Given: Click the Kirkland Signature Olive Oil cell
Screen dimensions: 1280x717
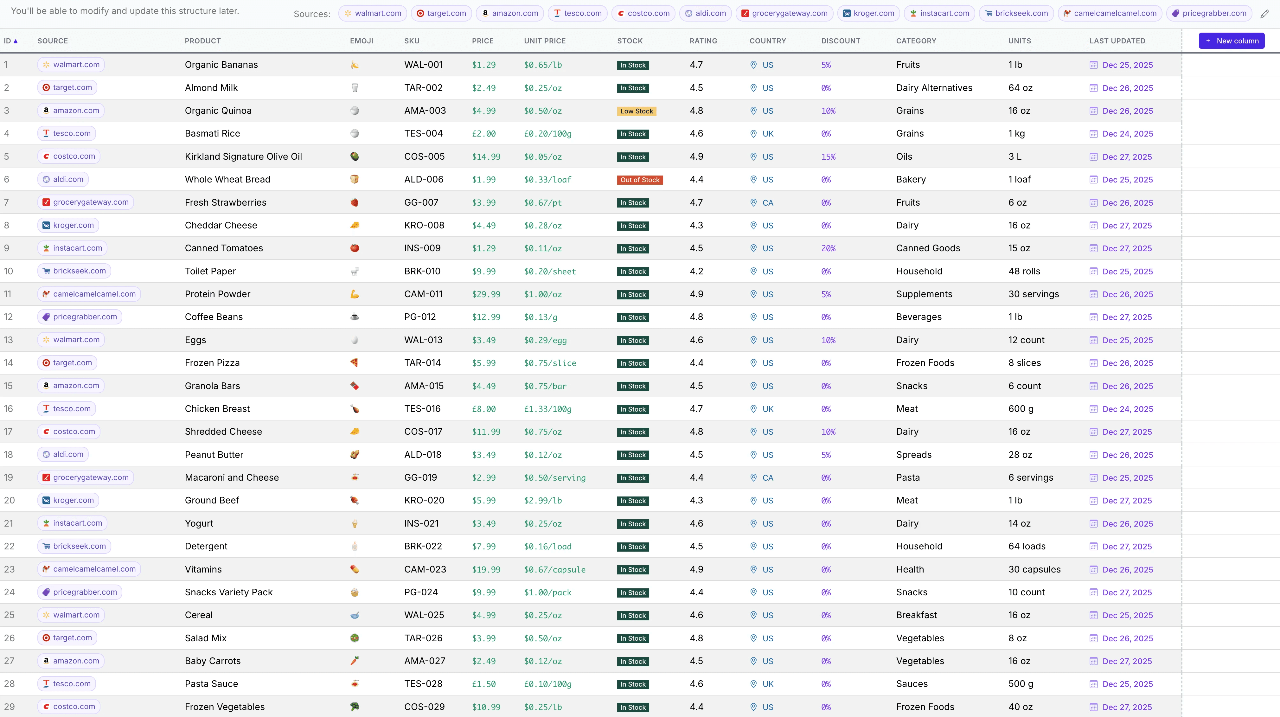Looking at the screenshot, I should pos(243,157).
